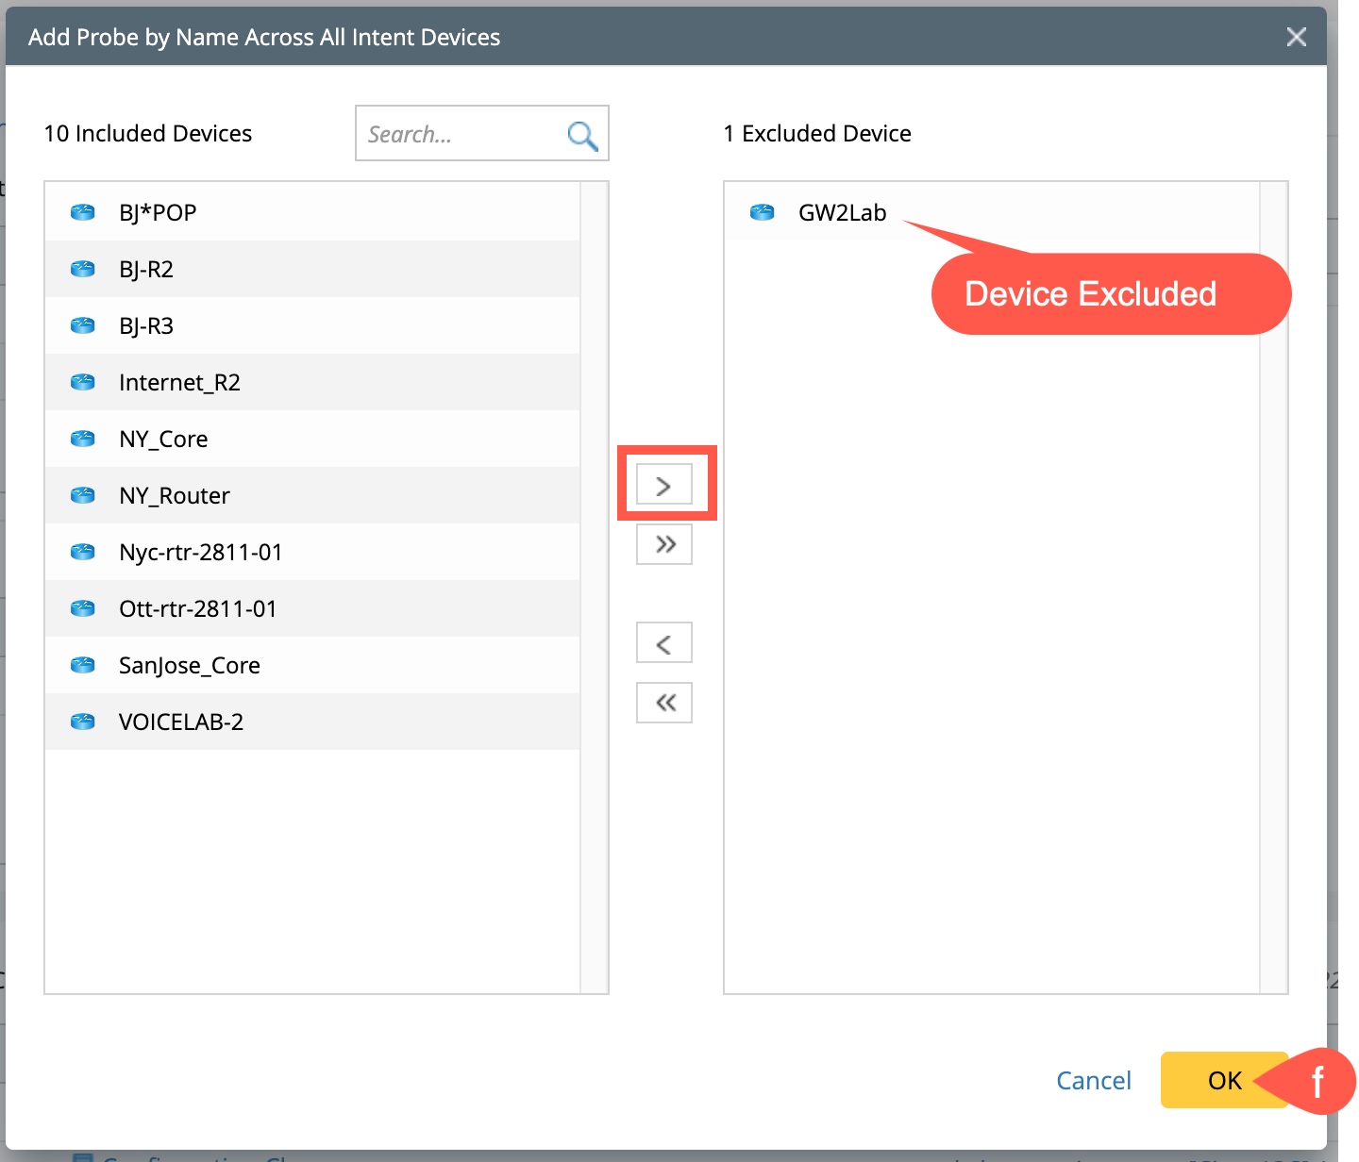
Task: Select Nyc-rtr-2811-01 device
Action: point(200,553)
